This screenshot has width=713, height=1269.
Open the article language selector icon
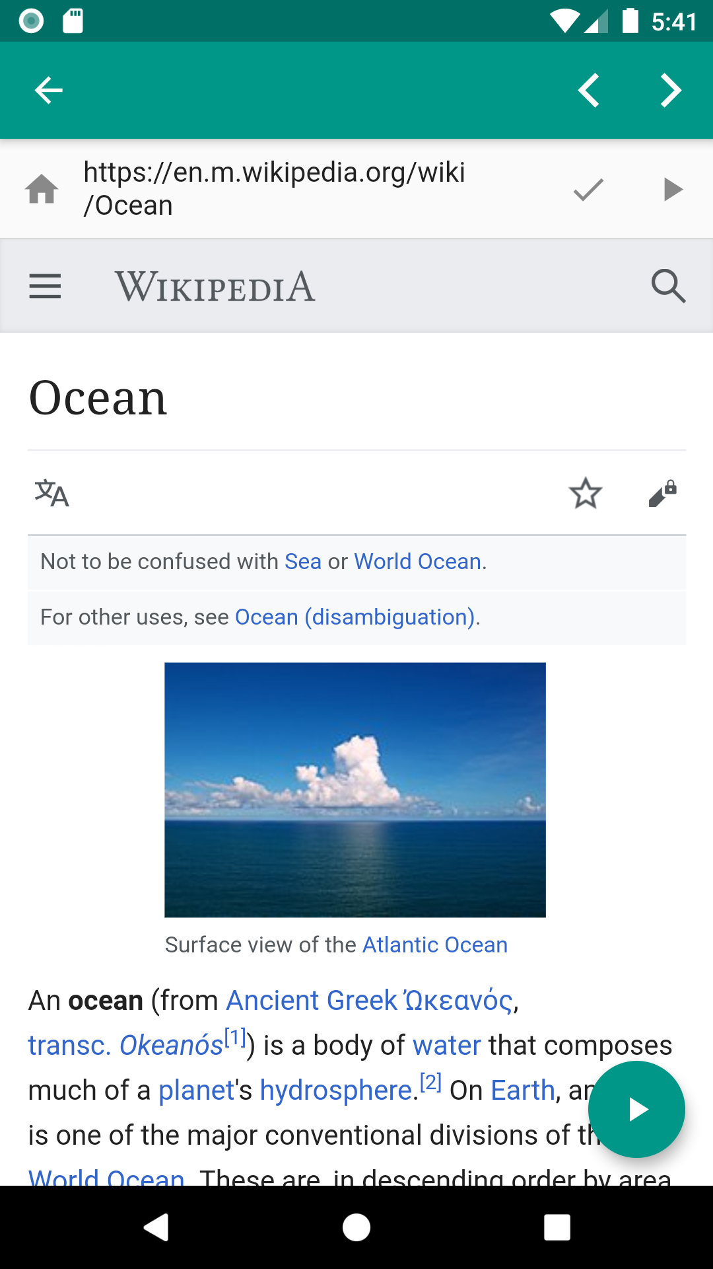pos(51,493)
